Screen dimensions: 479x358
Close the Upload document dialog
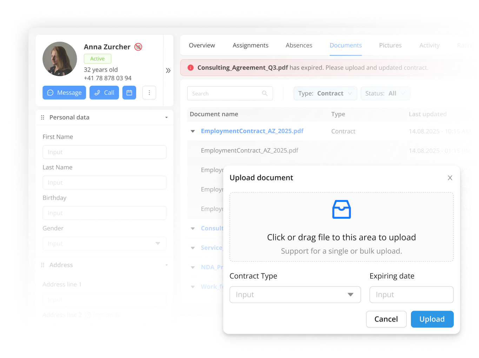[450, 178]
